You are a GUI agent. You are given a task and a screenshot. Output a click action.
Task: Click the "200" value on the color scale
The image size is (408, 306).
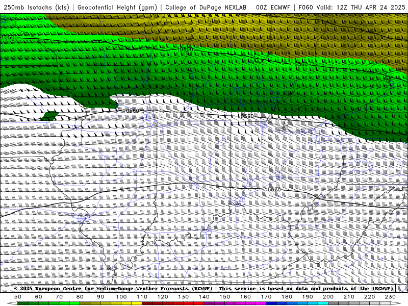coord(328,297)
